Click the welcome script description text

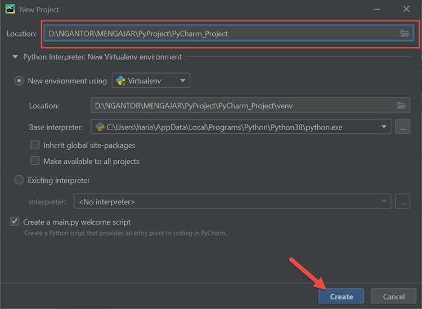125,233
